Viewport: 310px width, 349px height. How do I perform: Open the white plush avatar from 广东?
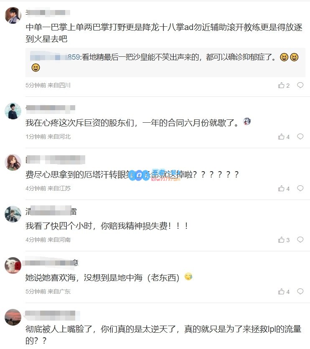coord(13,266)
